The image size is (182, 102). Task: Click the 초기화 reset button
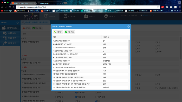coord(26,28)
